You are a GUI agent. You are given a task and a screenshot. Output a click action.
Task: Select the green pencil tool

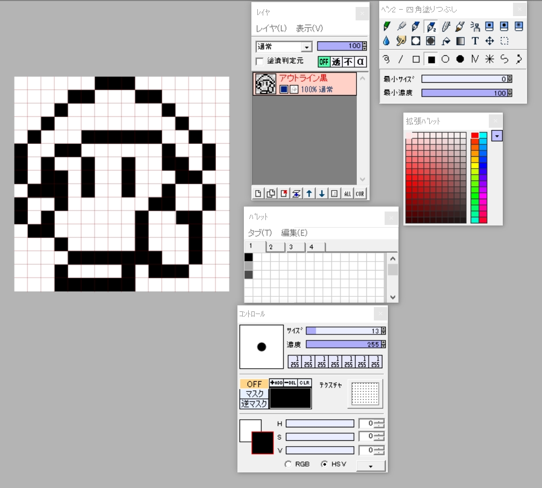pos(386,26)
